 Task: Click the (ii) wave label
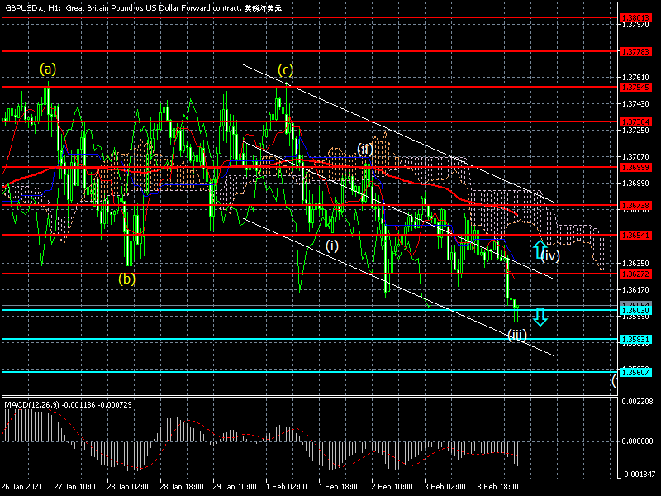coord(365,149)
